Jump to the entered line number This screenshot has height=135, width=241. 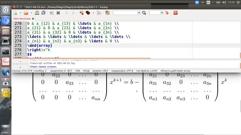pyautogui.click(x=167, y=13)
